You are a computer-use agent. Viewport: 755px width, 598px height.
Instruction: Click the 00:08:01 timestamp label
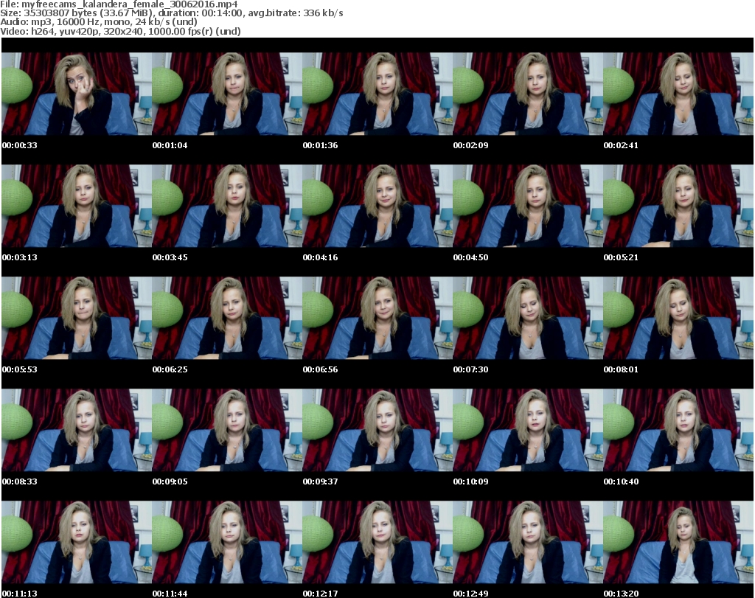click(x=621, y=369)
